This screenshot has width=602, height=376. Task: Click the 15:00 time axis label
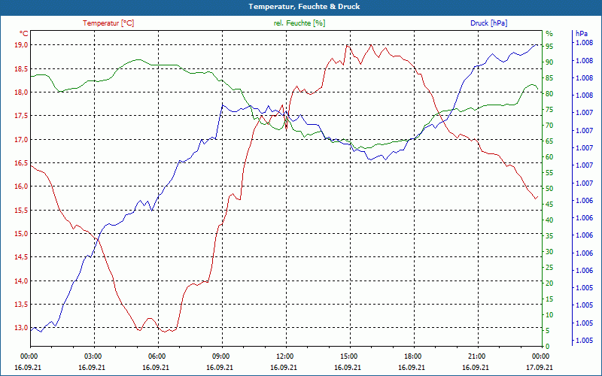[x=348, y=356]
